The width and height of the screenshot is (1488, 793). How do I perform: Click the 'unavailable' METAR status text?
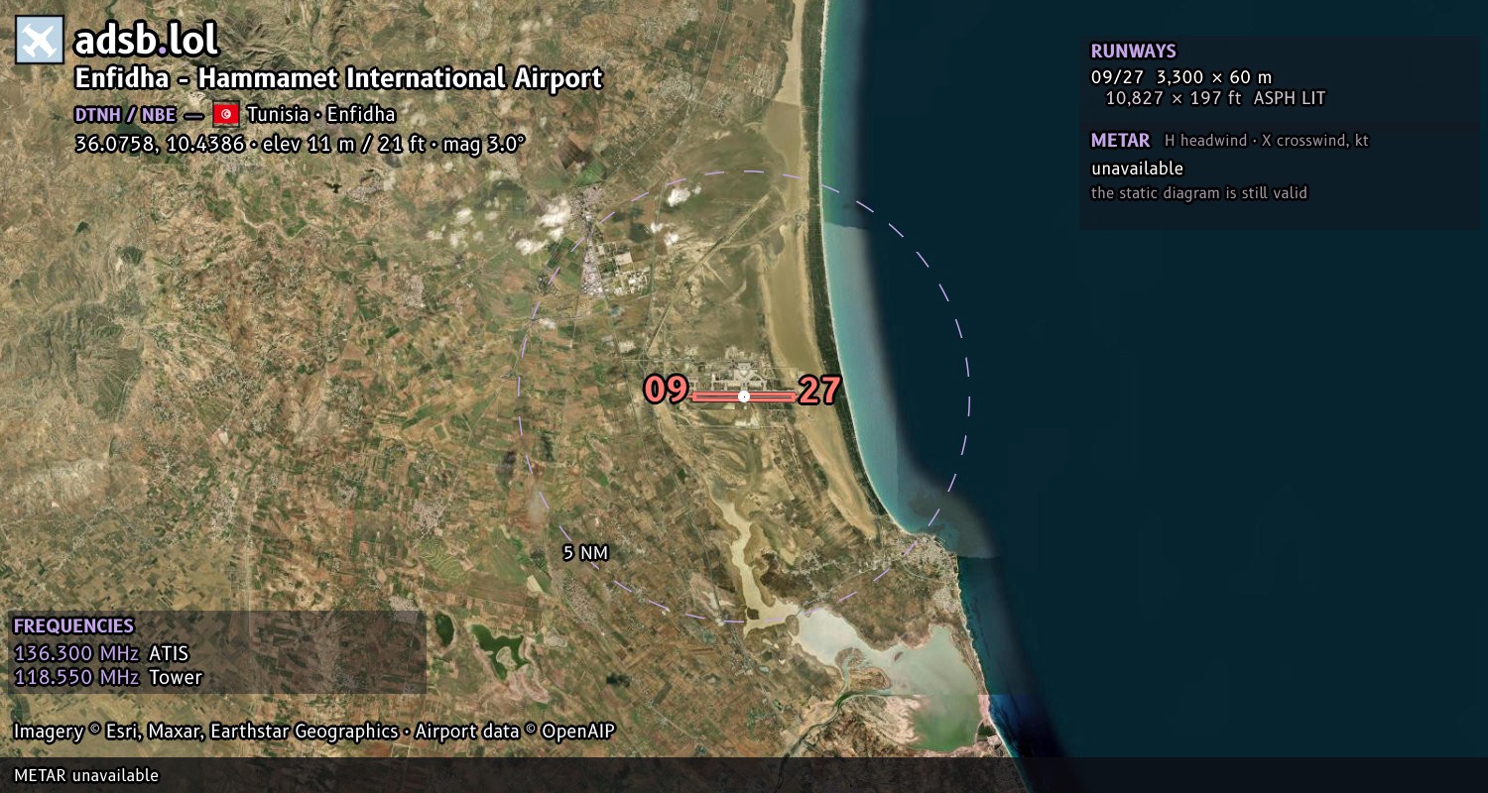click(1137, 169)
